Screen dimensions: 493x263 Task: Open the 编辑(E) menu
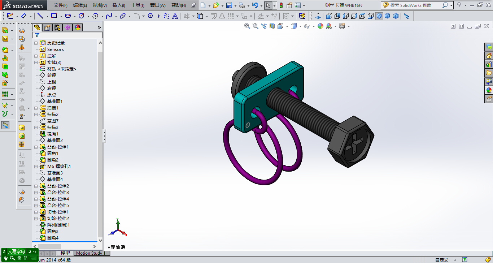pyautogui.click(x=80, y=5)
